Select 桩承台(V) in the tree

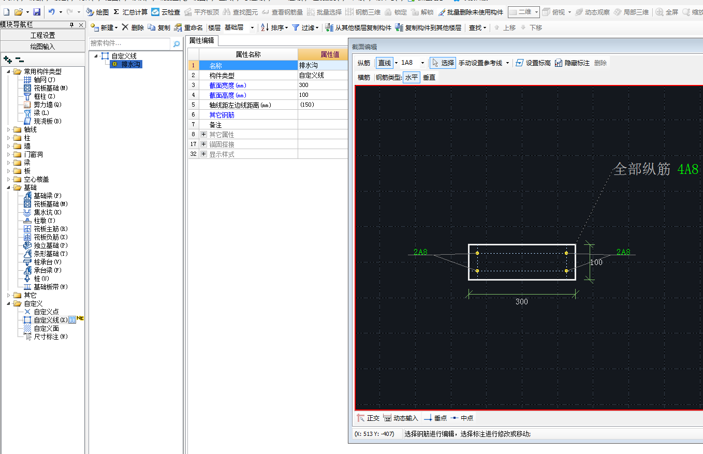[x=42, y=262]
